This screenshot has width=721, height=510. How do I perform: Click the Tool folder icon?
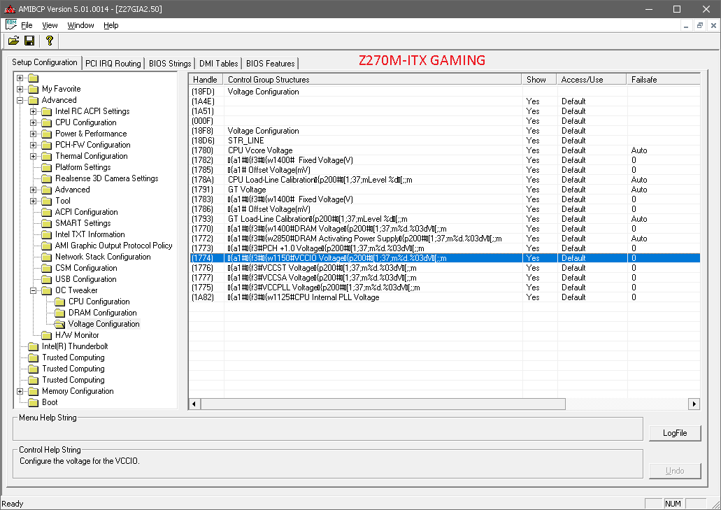[x=46, y=201]
